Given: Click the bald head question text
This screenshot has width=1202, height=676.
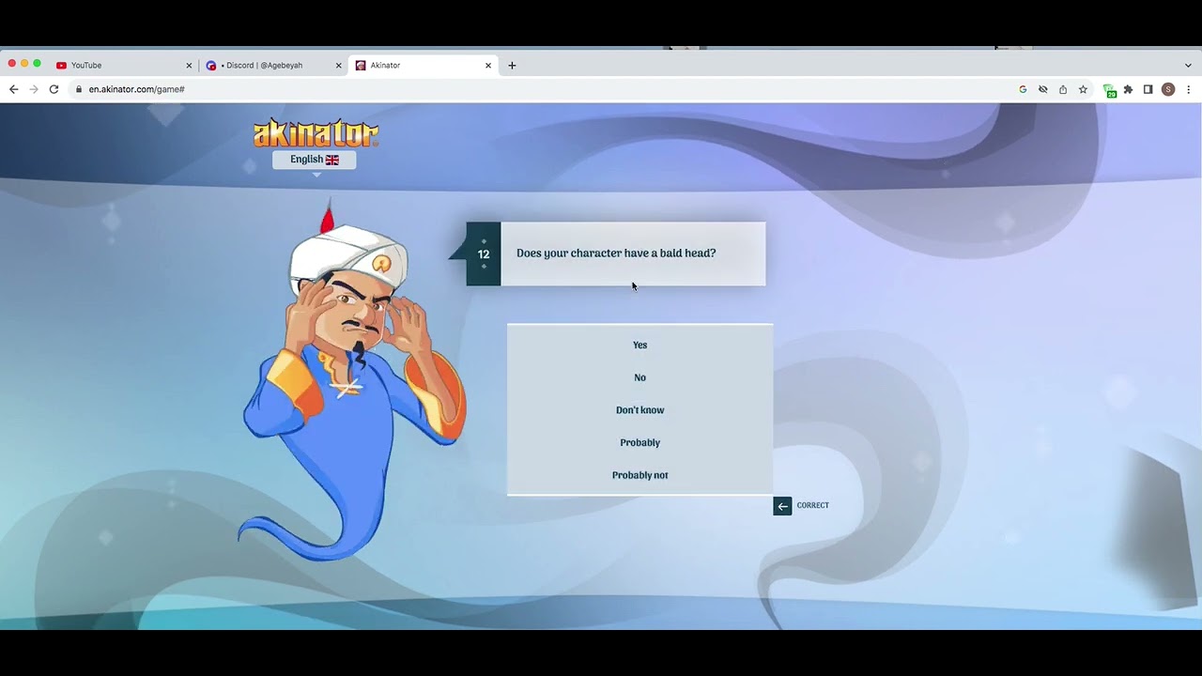Looking at the screenshot, I should [x=616, y=253].
